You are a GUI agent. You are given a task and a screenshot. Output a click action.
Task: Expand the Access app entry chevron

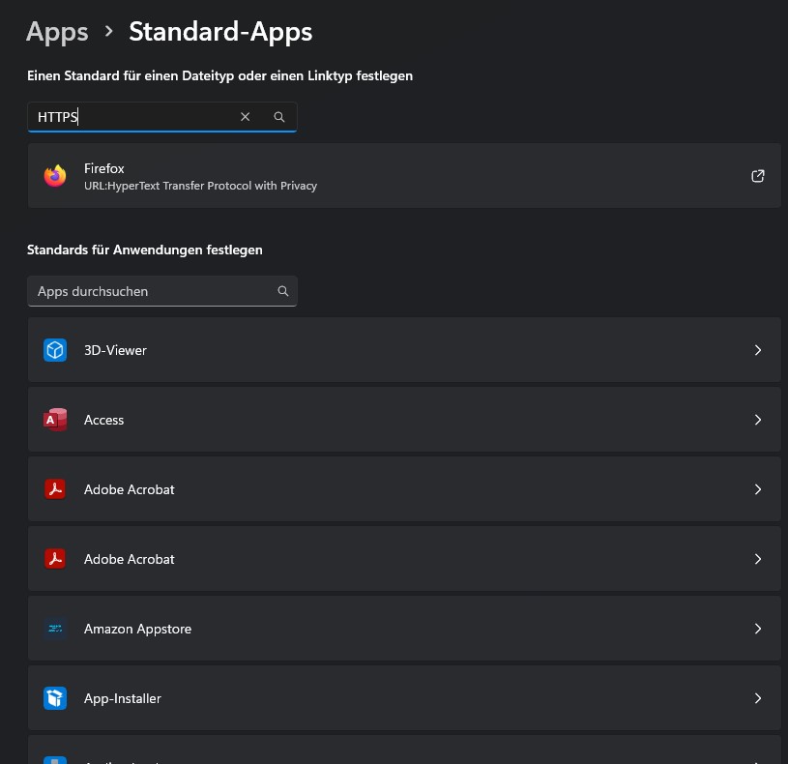click(x=758, y=420)
